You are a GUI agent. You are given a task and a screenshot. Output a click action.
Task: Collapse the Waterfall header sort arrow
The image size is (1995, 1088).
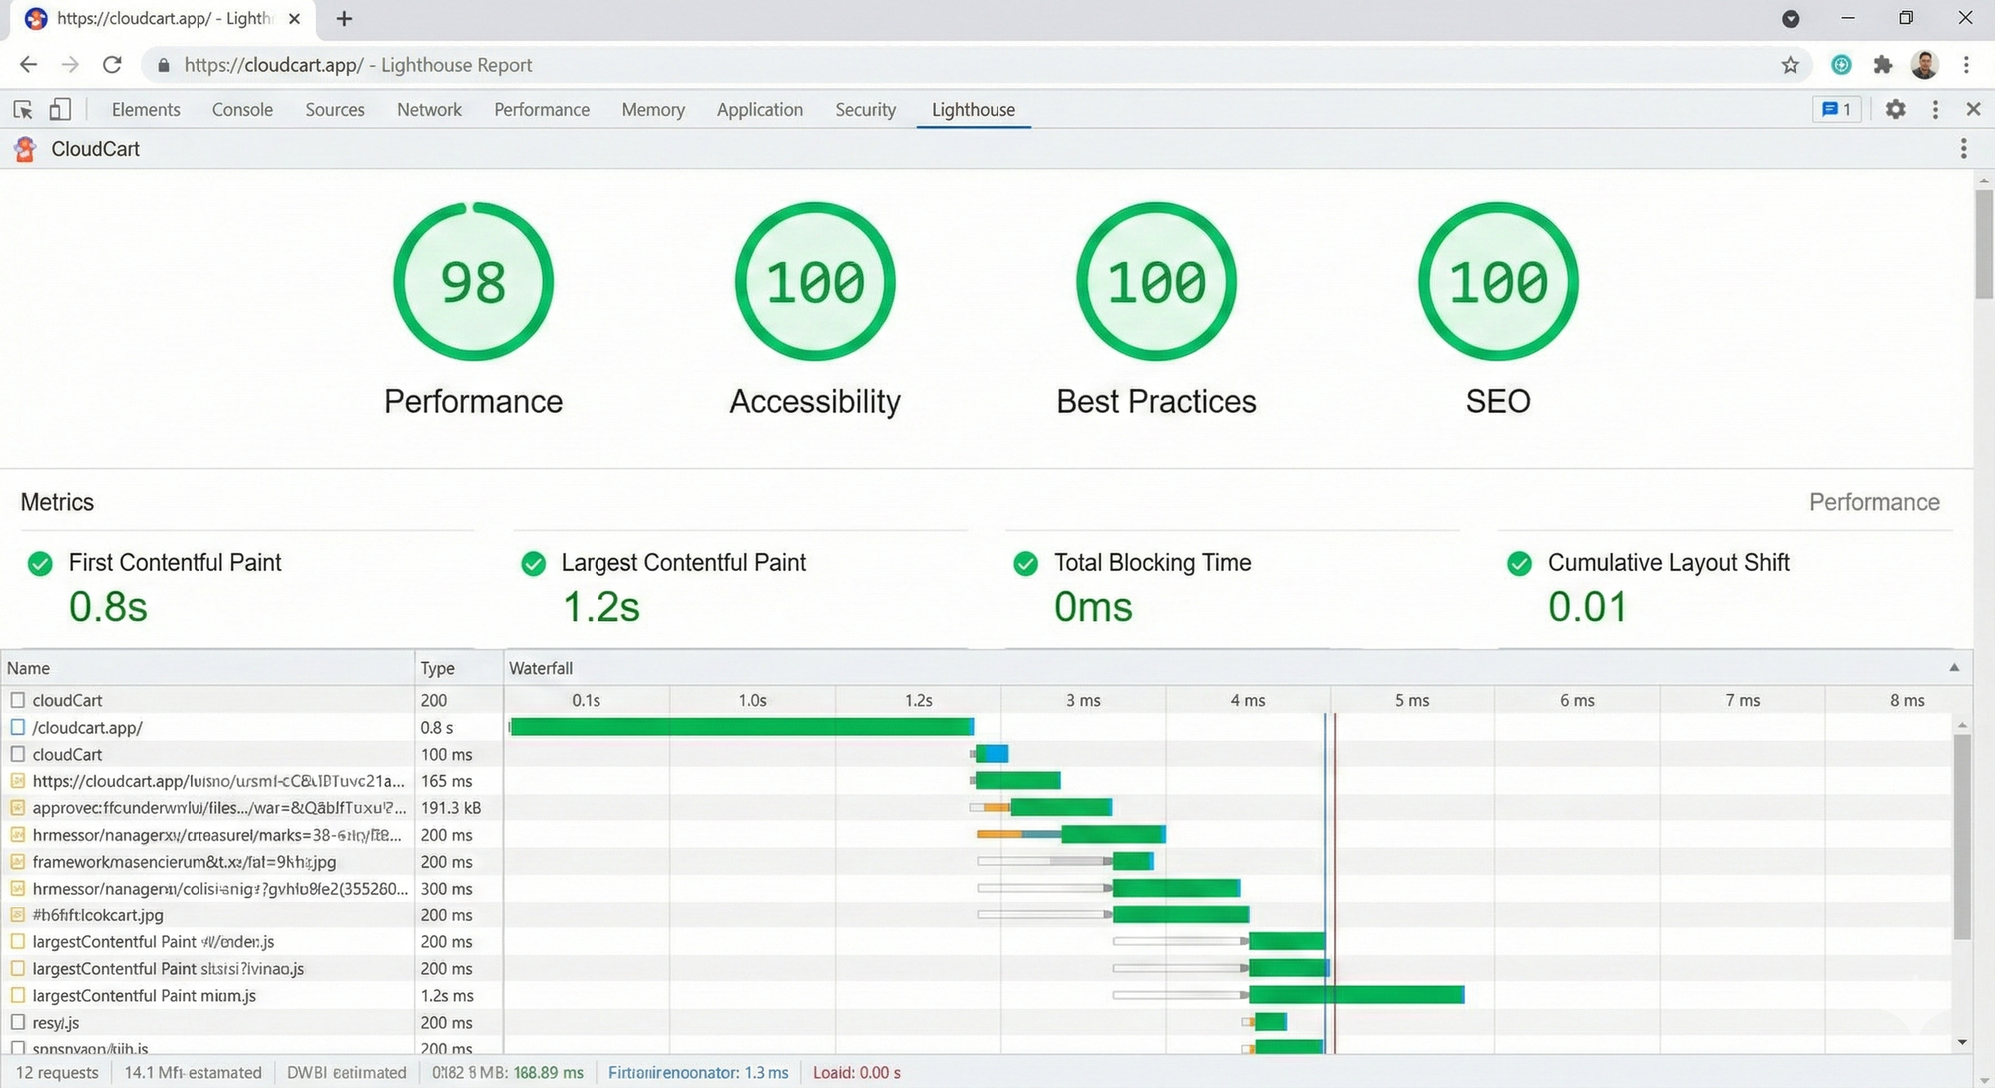1954,668
